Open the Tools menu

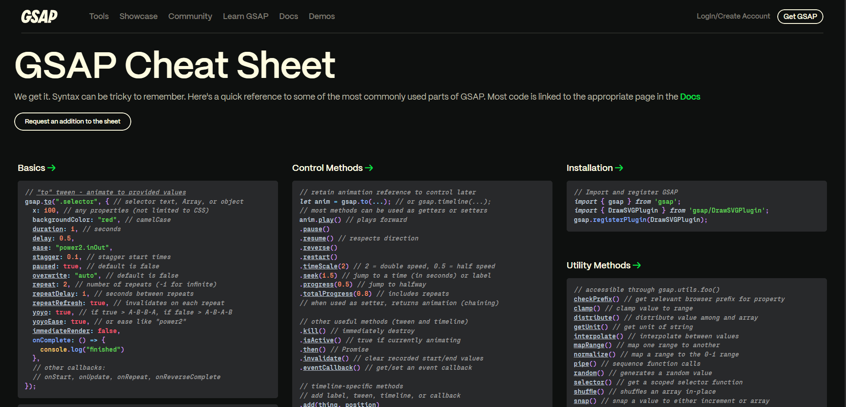click(x=99, y=16)
